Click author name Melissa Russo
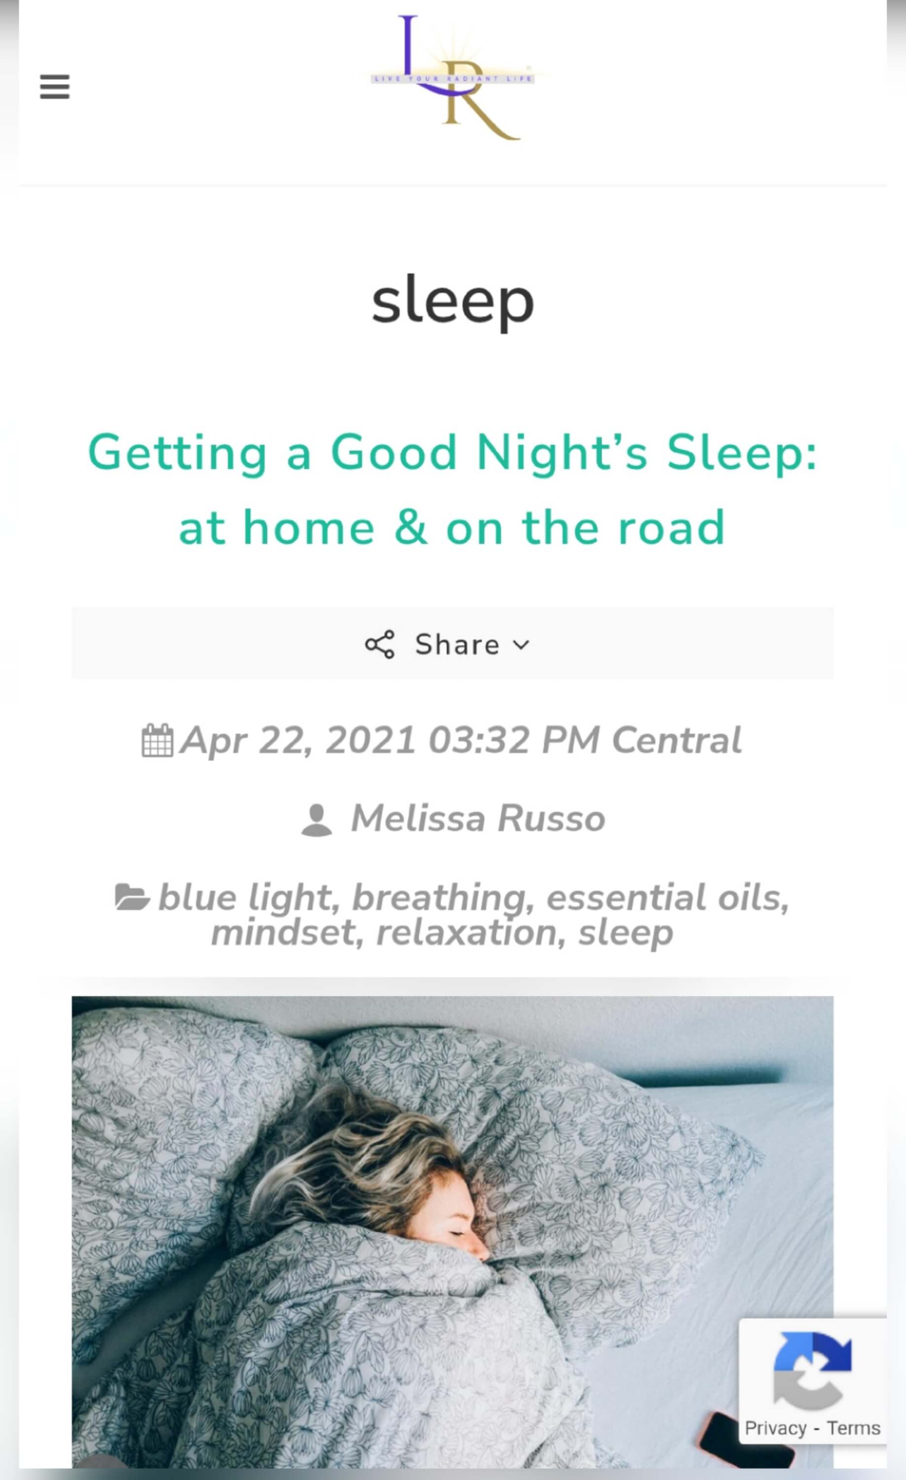 pos(478,818)
